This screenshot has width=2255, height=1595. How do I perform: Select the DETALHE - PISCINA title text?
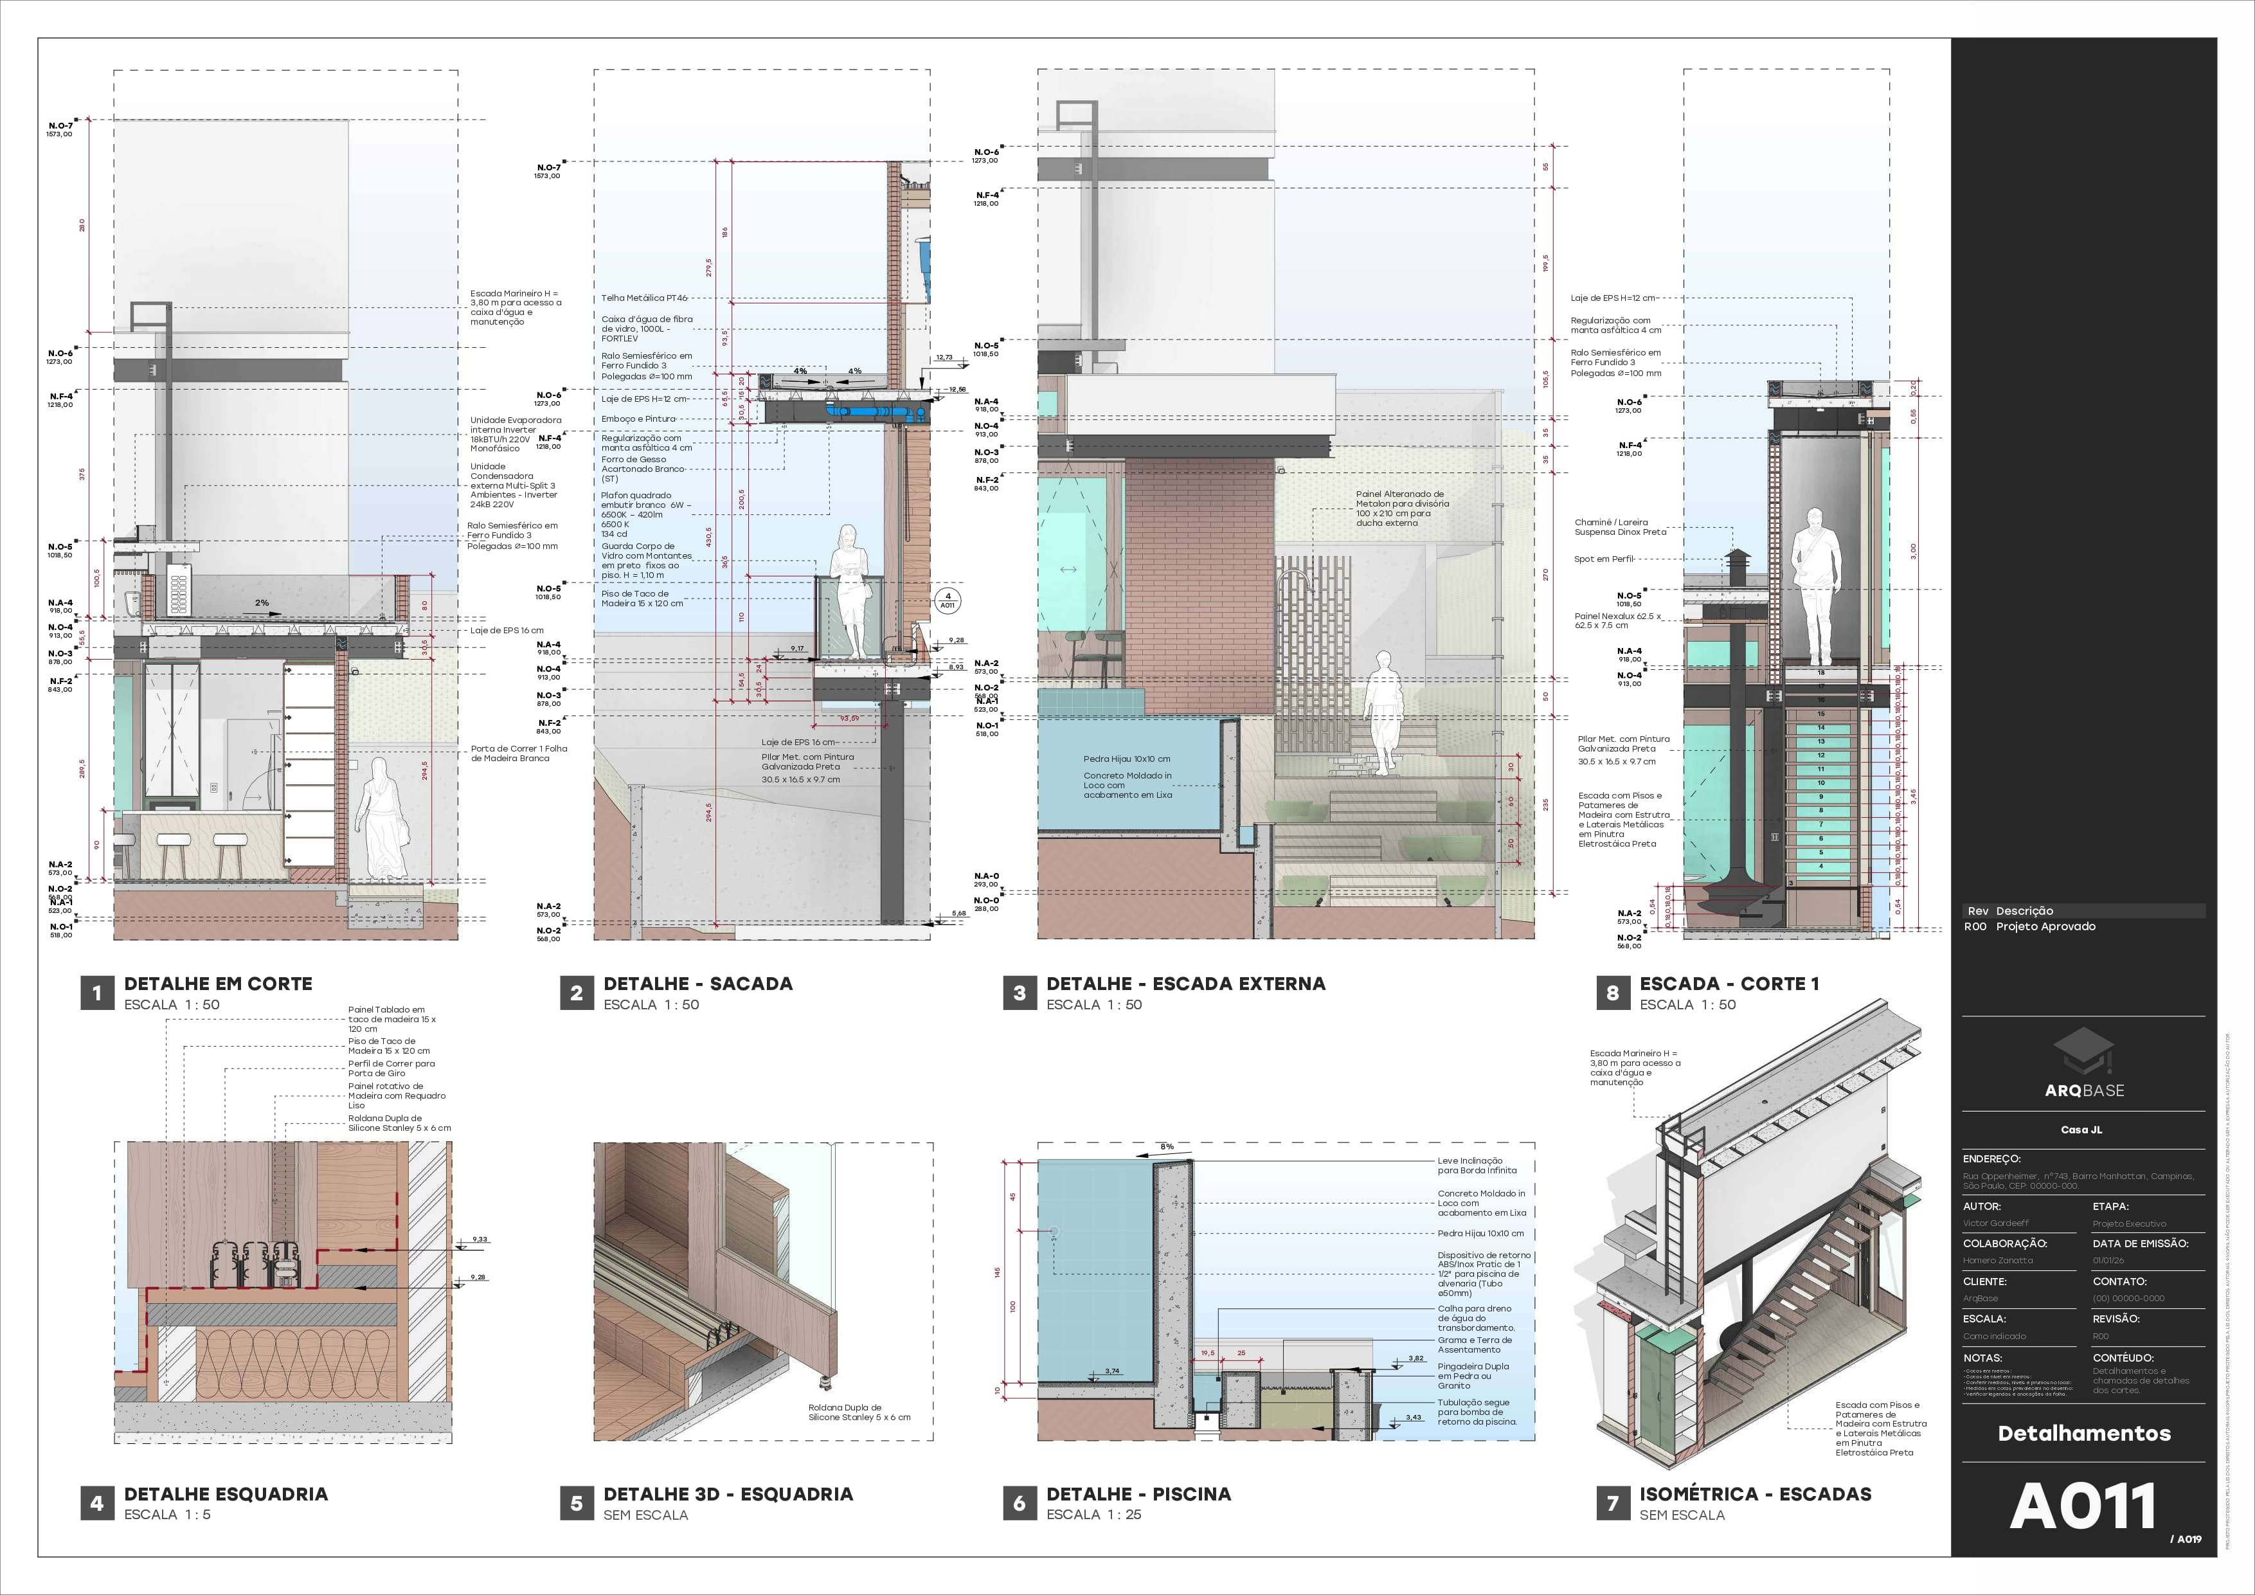[x=1138, y=1494]
